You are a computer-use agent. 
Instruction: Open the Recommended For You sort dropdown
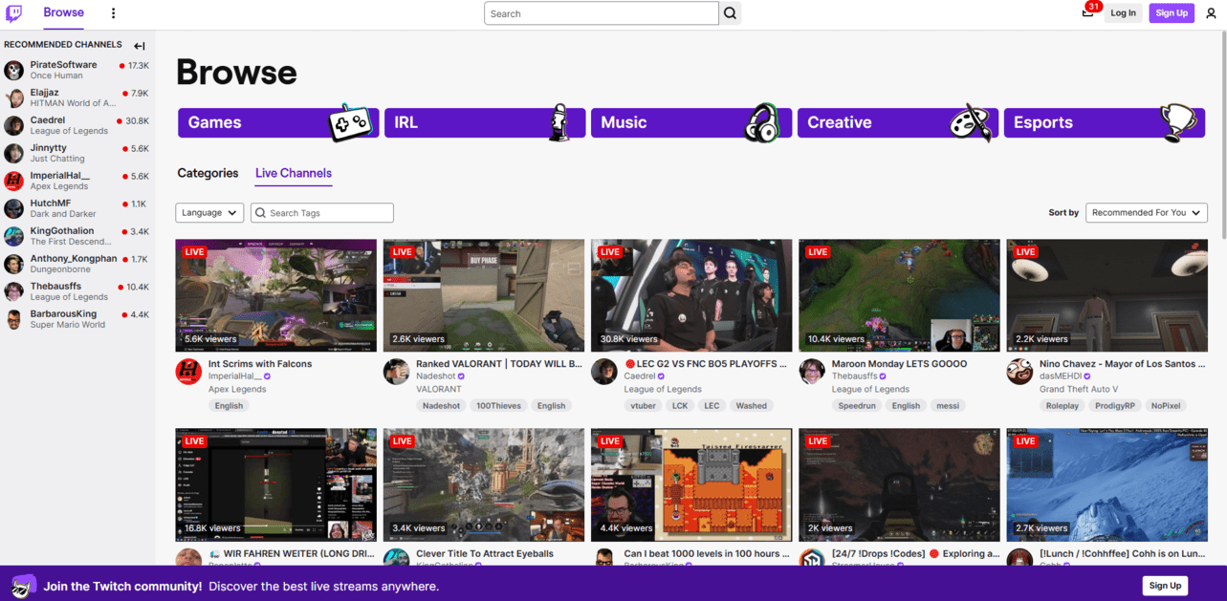pyautogui.click(x=1146, y=213)
